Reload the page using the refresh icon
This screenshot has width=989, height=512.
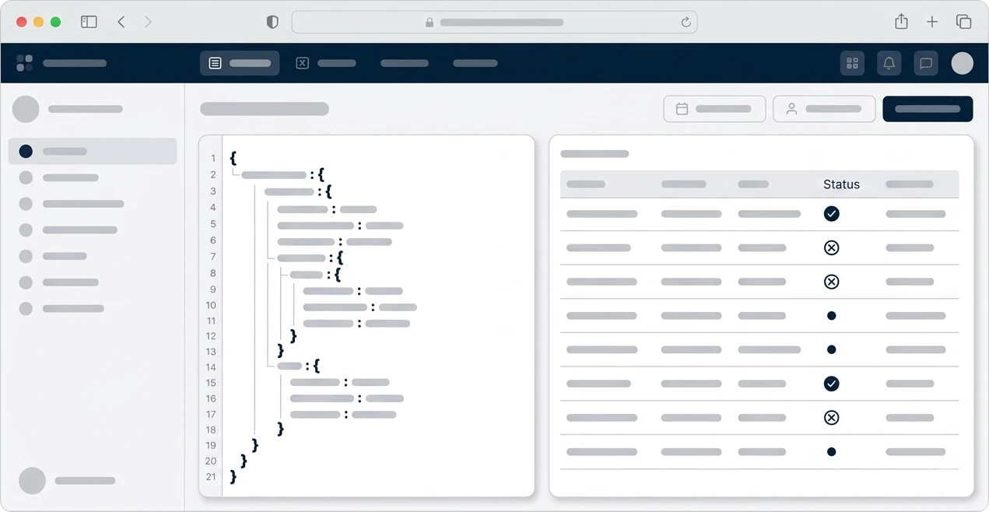click(686, 23)
